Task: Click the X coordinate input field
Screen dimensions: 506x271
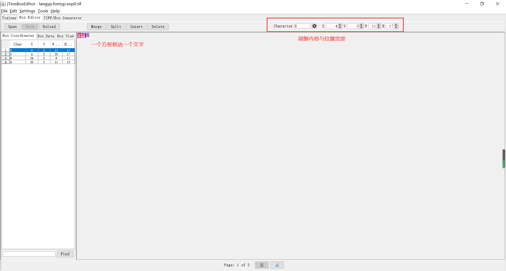Action: [332, 26]
